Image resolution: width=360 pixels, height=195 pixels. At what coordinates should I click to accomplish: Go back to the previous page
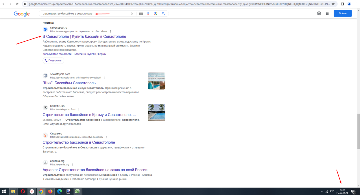[4, 4]
